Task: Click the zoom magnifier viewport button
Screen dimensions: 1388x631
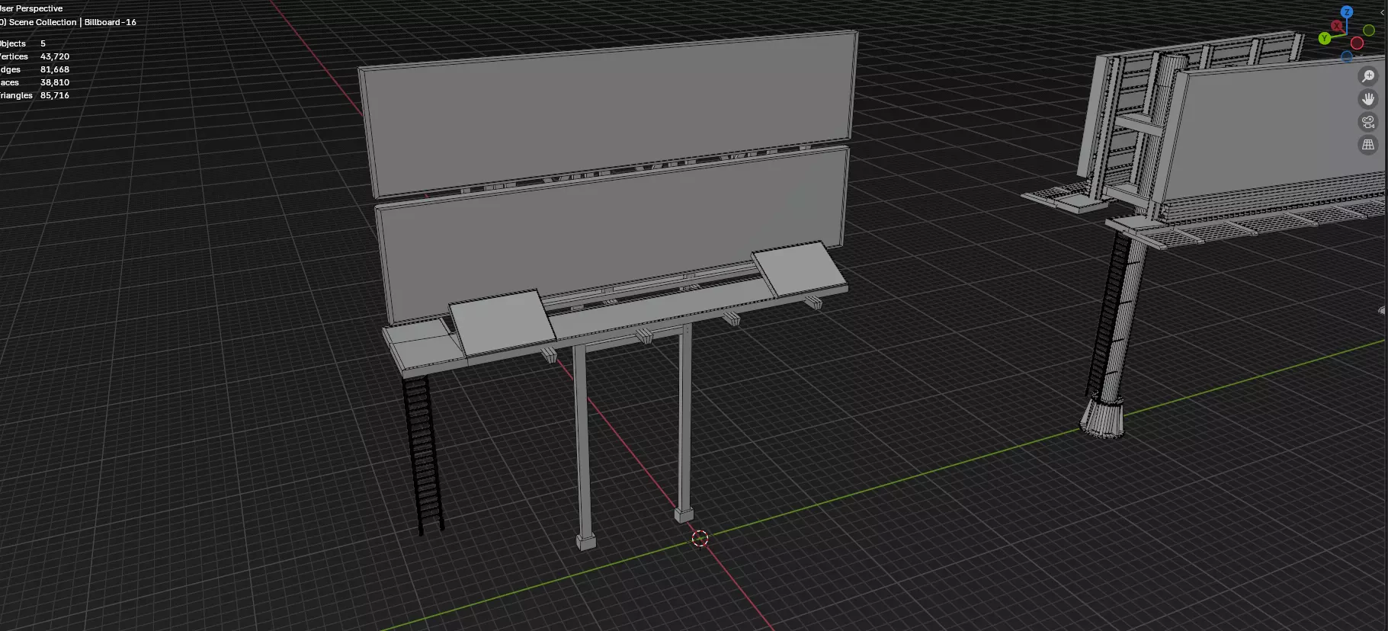Action: pos(1368,76)
